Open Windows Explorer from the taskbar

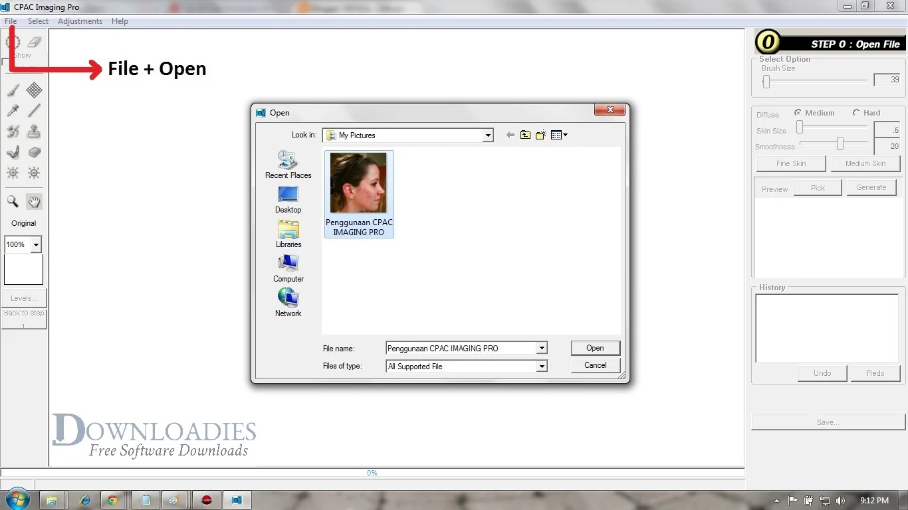click(52, 500)
